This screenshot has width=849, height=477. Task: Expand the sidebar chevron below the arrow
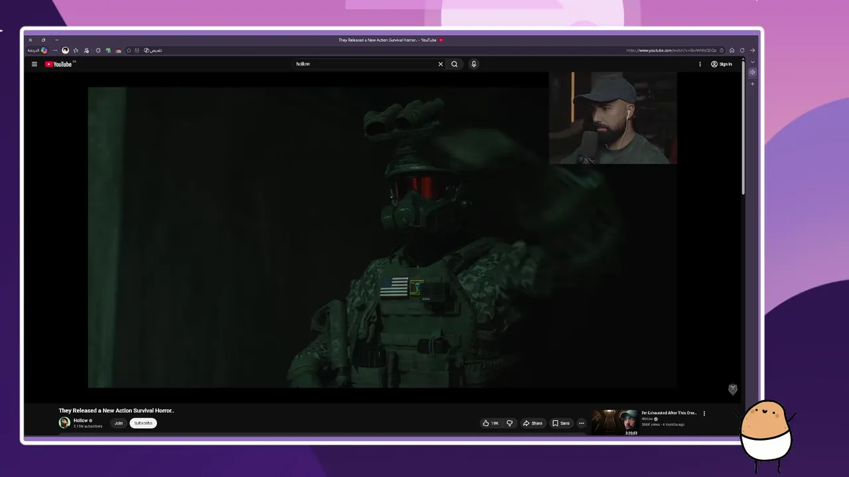click(752, 62)
